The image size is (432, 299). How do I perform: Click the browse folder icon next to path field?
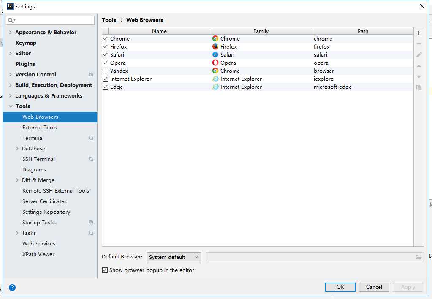[x=418, y=257]
